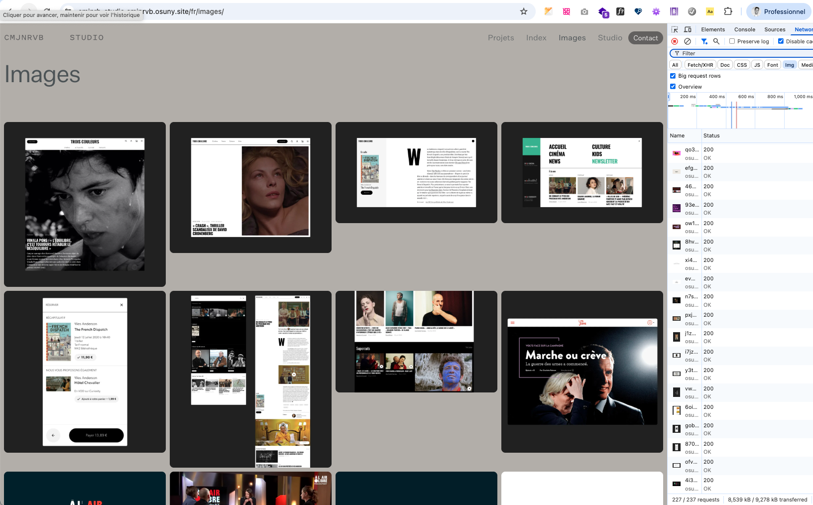Open the Professionnel profile menu

tap(779, 11)
